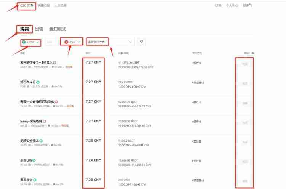Open the CNY fiat currency dropdown
This screenshot has height=189, width=286.
tap(72, 42)
